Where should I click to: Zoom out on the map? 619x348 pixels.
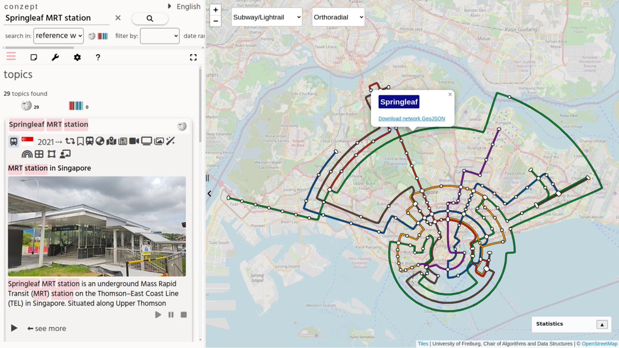pos(216,21)
